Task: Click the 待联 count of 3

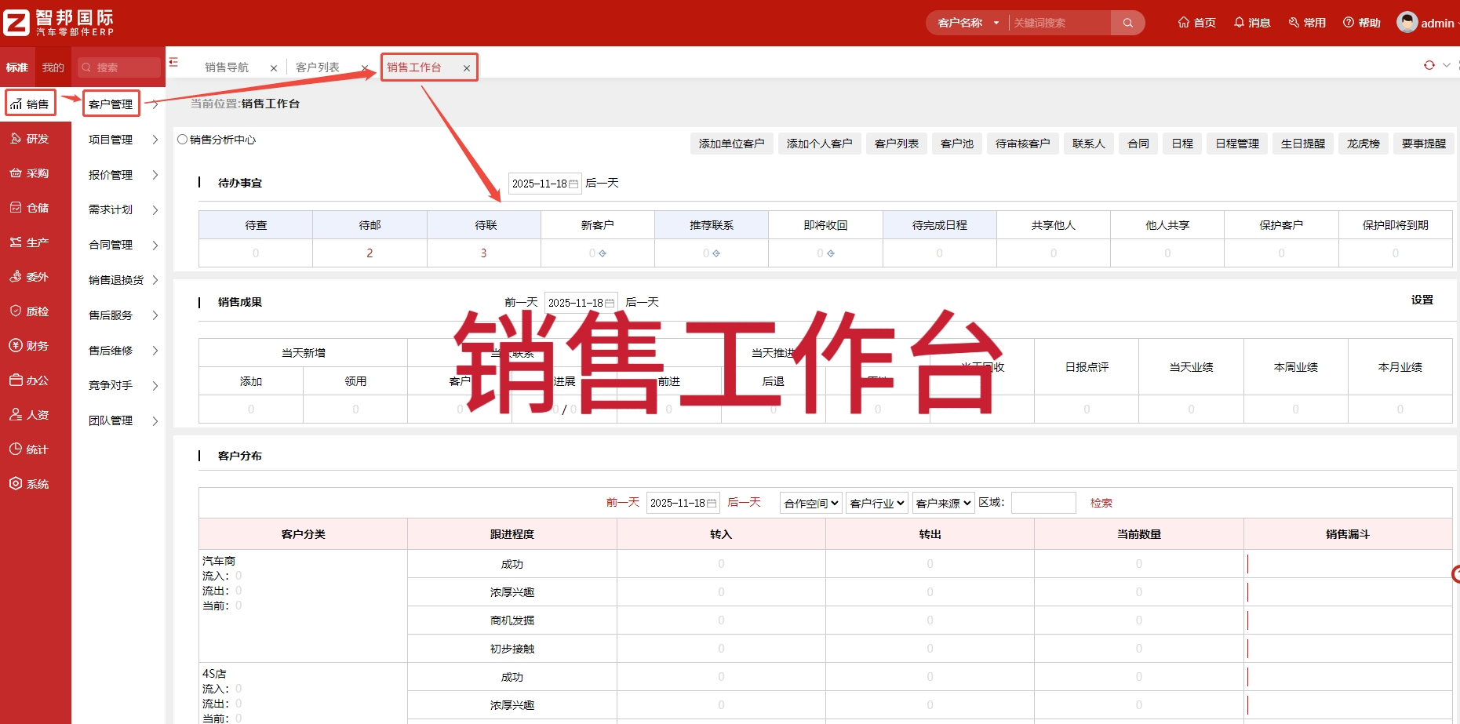Action: (483, 253)
